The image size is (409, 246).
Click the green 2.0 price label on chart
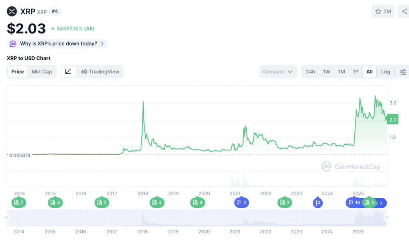(x=392, y=119)
